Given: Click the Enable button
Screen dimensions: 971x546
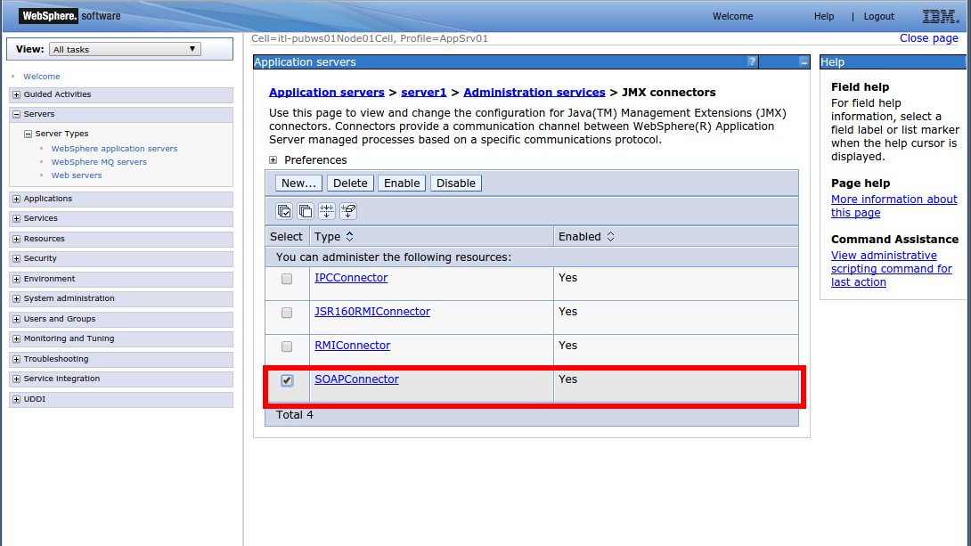Looking at the screenshot, I should click(x=401, y=183).
